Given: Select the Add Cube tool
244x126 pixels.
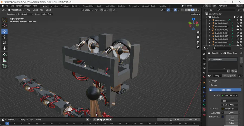Looking at the screenshot, I should [5, 66].
